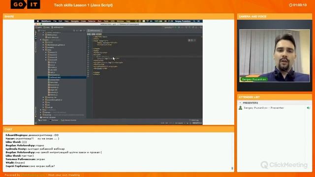Switch to the defined.html editor tab

click(95, 30)
